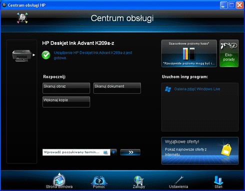
Task: Start Wykonaj kopie
Action: click(66, 102)
